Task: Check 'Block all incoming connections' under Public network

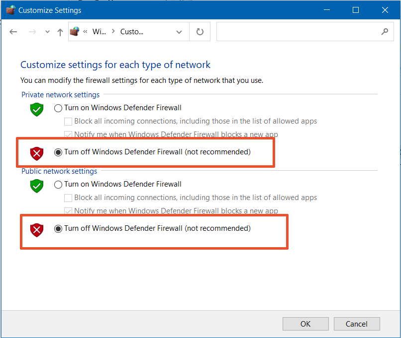Action: point(68,198)
